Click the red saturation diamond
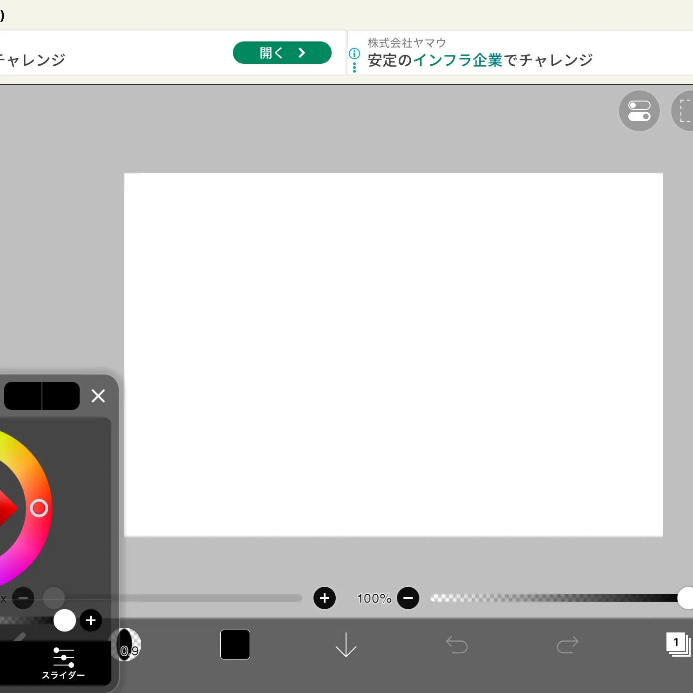 click(7, 508)
